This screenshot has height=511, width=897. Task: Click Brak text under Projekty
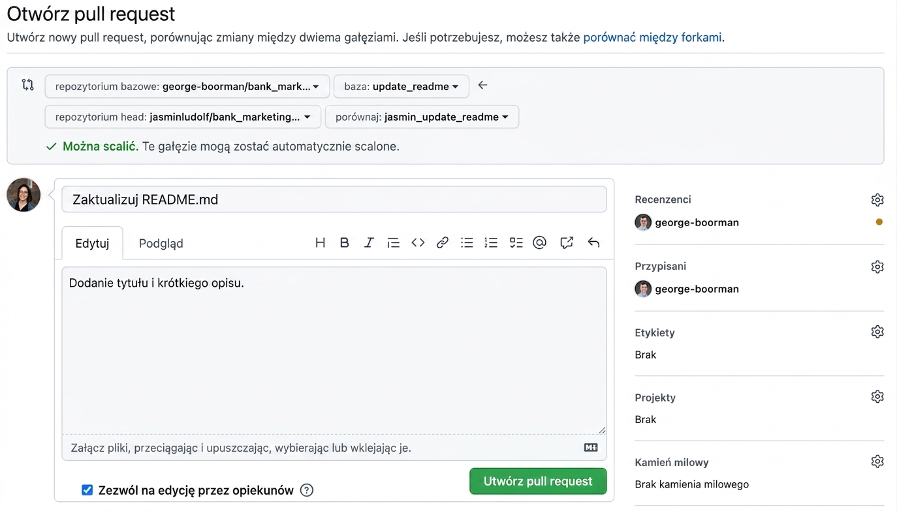coord(645,419)
